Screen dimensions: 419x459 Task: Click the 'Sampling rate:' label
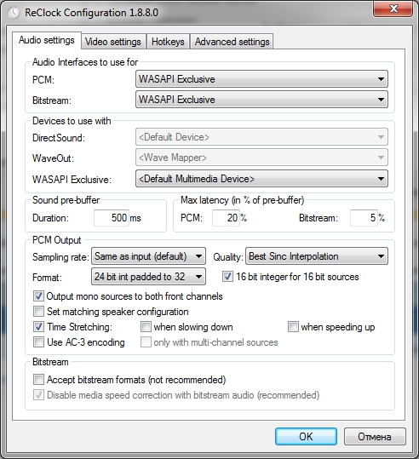[x=60, y=257]
